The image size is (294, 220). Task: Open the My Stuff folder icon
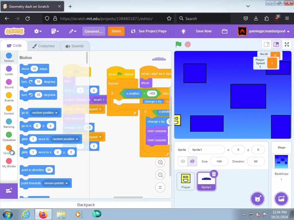225,31
